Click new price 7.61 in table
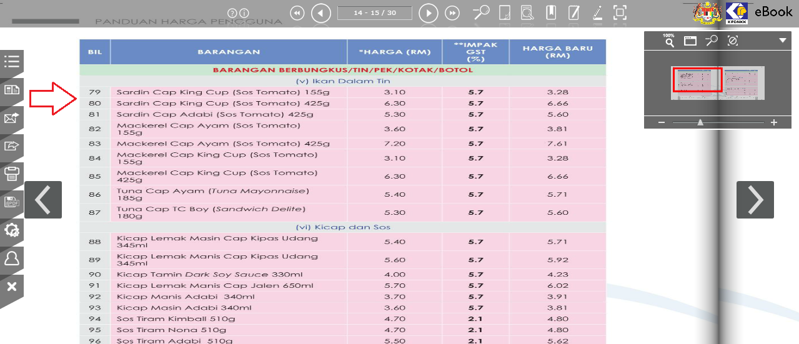The width and height of the screenshot is (799, 344). pos(557,144)
